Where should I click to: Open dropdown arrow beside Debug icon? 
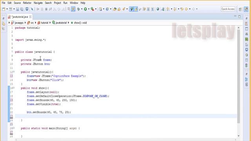point(82,9)
